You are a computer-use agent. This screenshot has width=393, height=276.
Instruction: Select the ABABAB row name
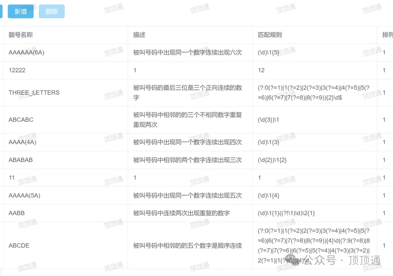(x=21, y=160)
